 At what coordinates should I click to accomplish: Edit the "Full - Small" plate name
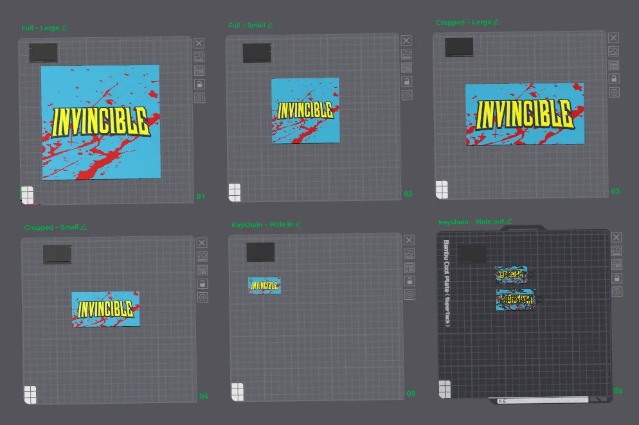(270, 25)
